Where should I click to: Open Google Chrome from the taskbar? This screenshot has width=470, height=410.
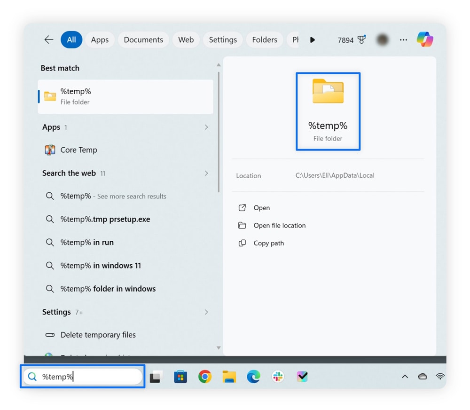[205, 376]
